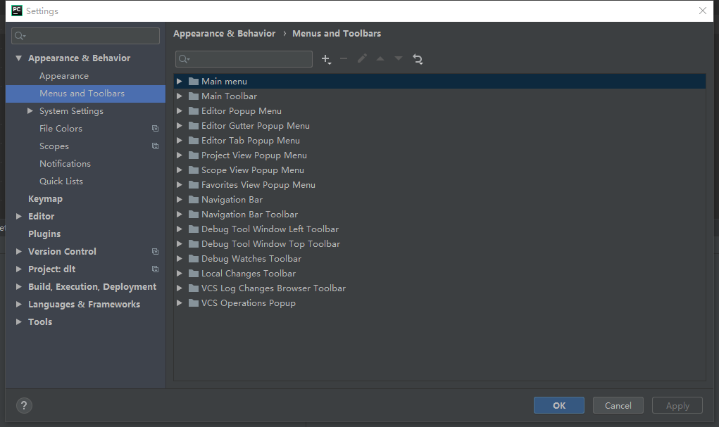Click the Help question mark icon
The image size is (719, 427).
pos(23,405)
